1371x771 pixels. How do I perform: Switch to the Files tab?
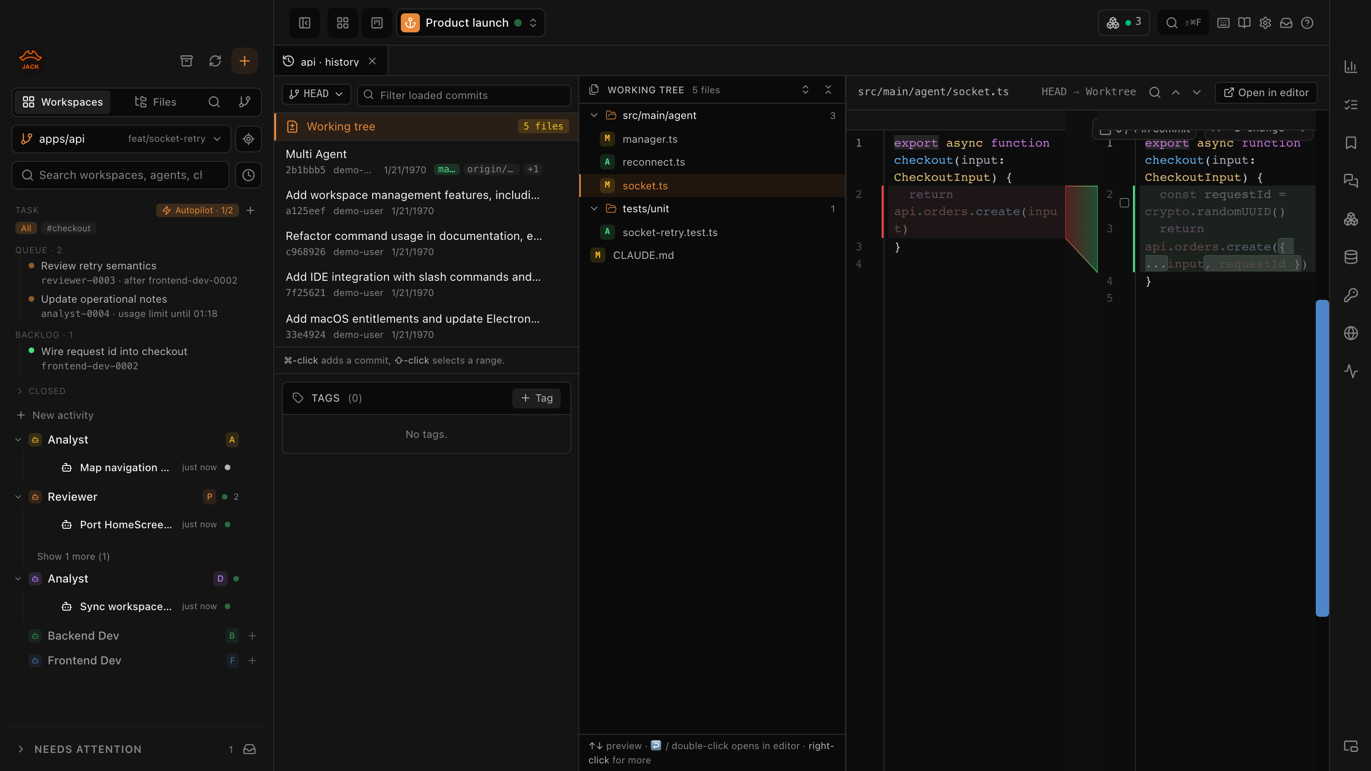155,102
